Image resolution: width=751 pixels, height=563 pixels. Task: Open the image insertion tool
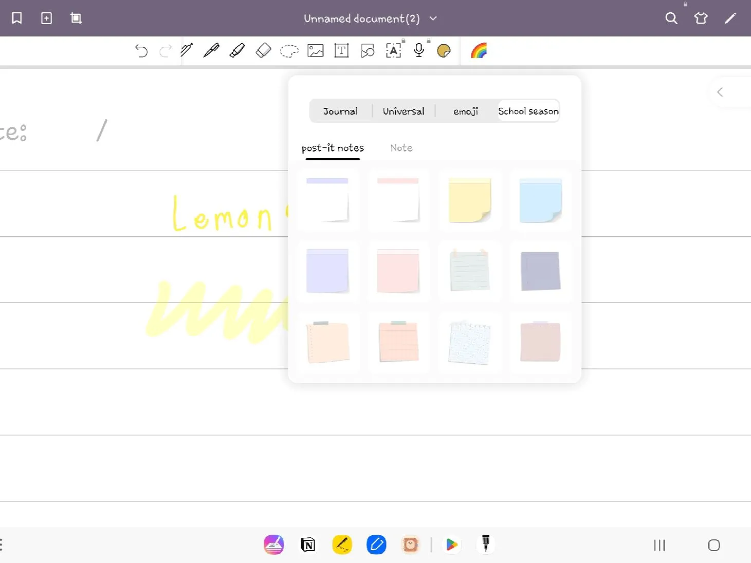(316, 50)
